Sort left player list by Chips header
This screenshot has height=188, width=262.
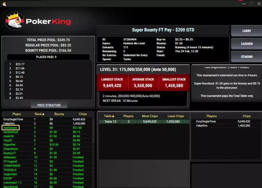[83, 114]
